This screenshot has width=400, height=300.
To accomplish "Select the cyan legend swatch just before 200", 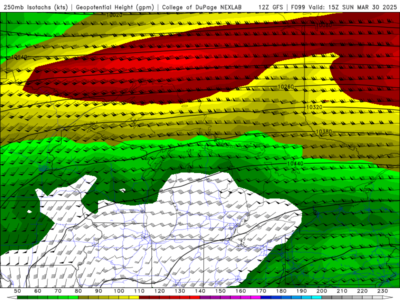I will (316, 297).
